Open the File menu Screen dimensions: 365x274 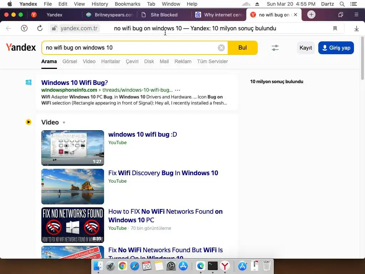click(48, 4)
